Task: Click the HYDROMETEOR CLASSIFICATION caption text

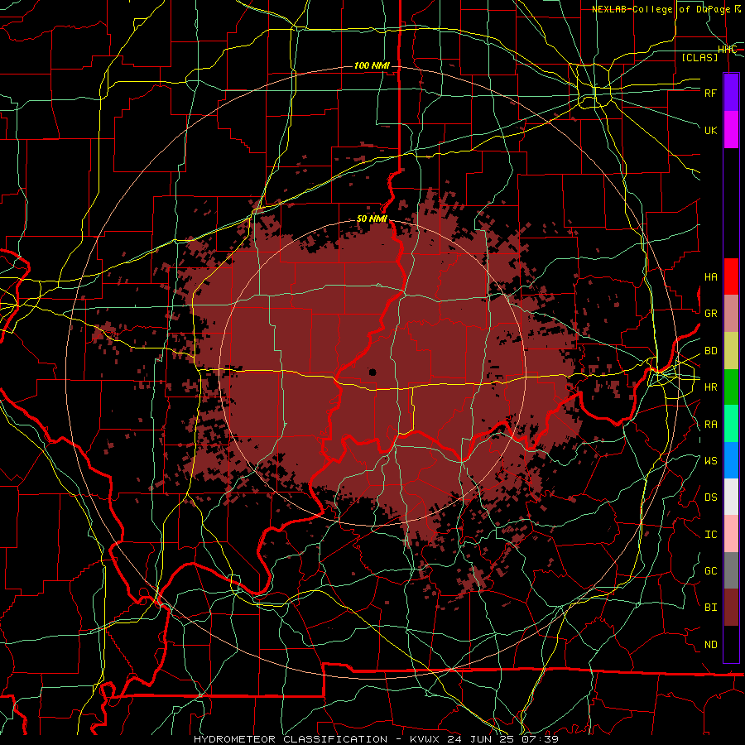Action: pyautogui.click(x=291, y=739)
